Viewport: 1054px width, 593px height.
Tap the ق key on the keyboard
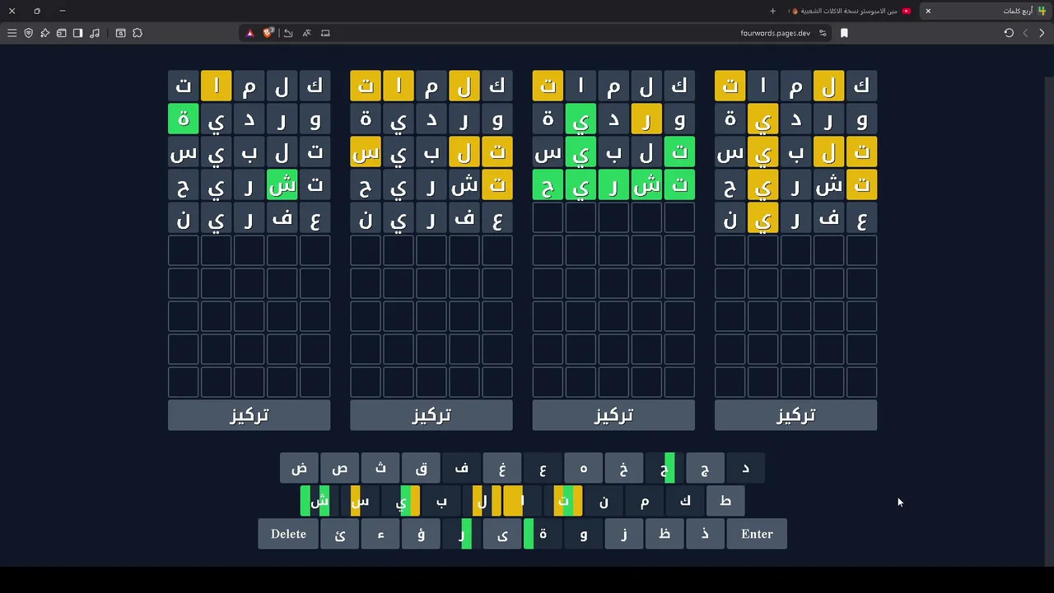click(x=421, y=468)
